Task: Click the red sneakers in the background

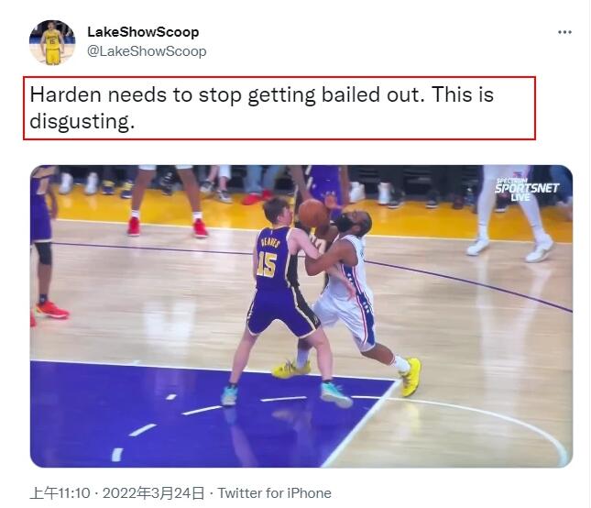Action: (168, 227)
